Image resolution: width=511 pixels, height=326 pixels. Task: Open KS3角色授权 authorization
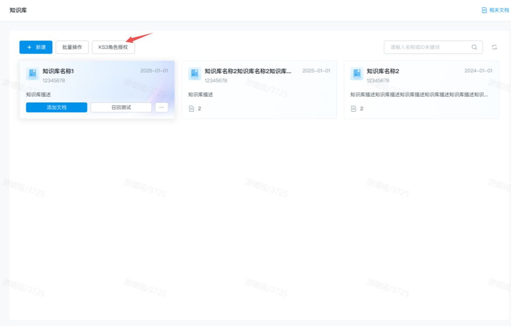[x=113, y=47]
